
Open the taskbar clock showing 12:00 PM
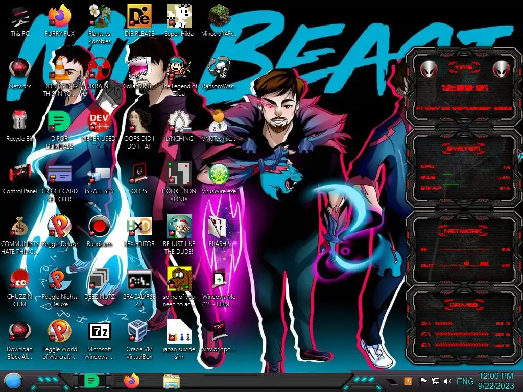495,381
